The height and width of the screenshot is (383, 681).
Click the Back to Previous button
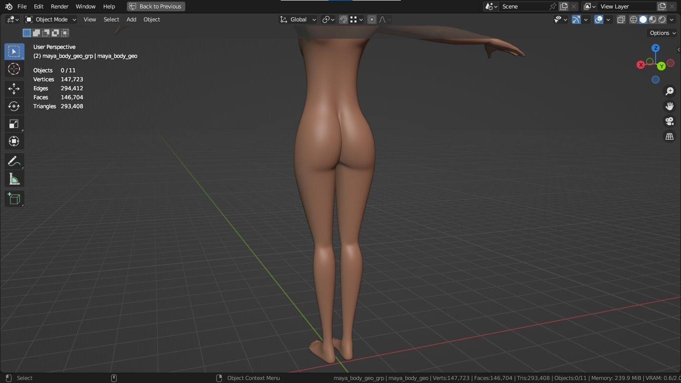(x=156, y=6)
